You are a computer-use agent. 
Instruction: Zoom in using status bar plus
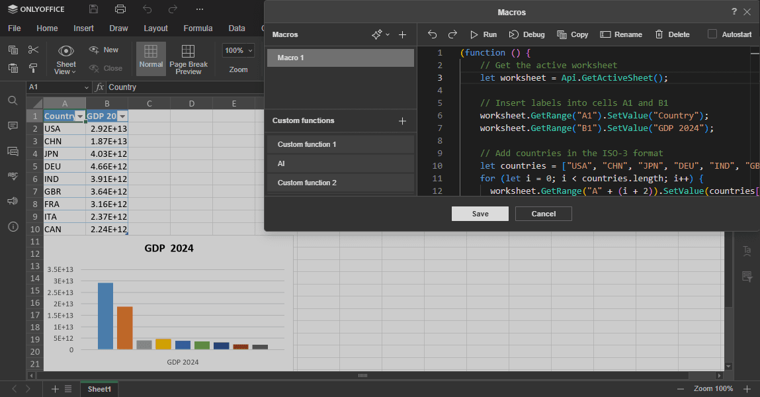(747, 389)
